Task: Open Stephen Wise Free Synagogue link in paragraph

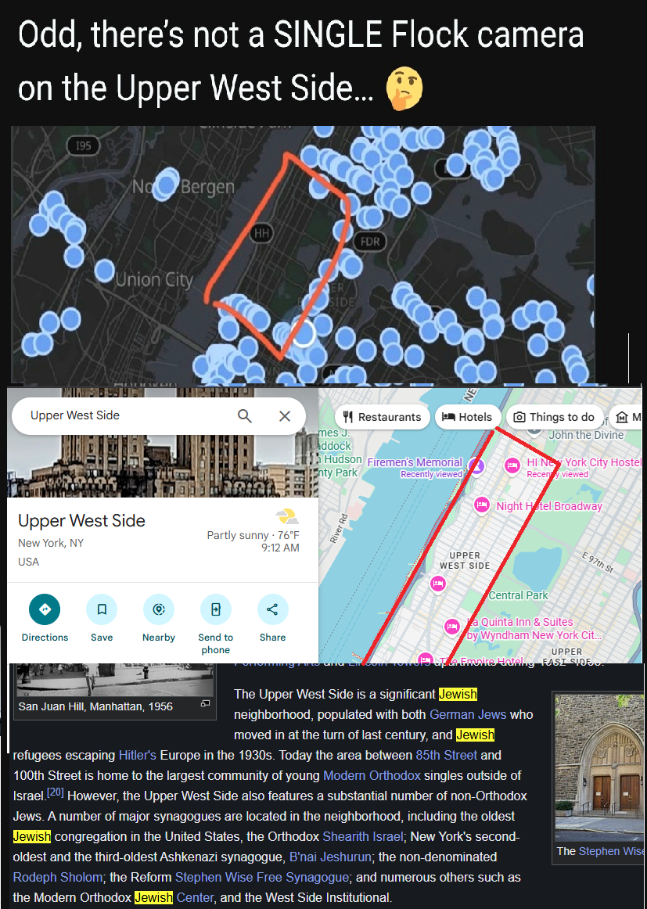Action: point(261,876)
